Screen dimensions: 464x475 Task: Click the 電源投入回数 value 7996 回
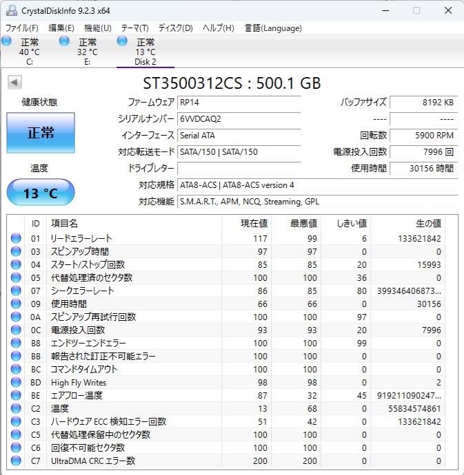tap(423, 151)
